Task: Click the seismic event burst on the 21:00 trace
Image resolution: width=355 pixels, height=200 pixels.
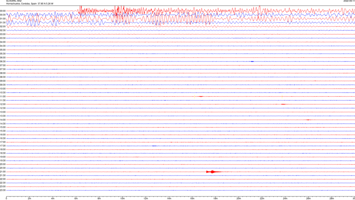Action: point(213,172)
